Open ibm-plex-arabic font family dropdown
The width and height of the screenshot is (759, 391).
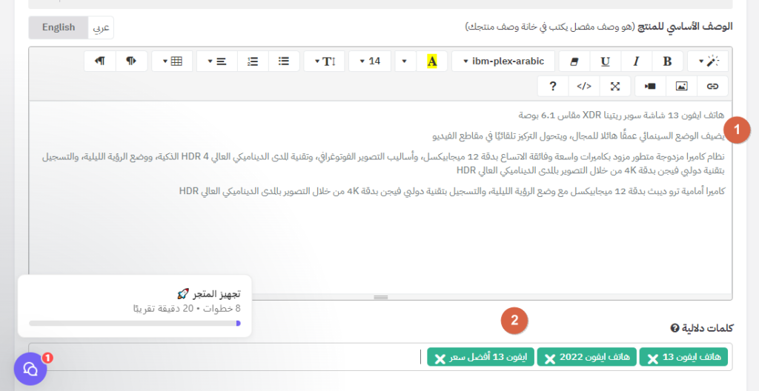point(503,61)
